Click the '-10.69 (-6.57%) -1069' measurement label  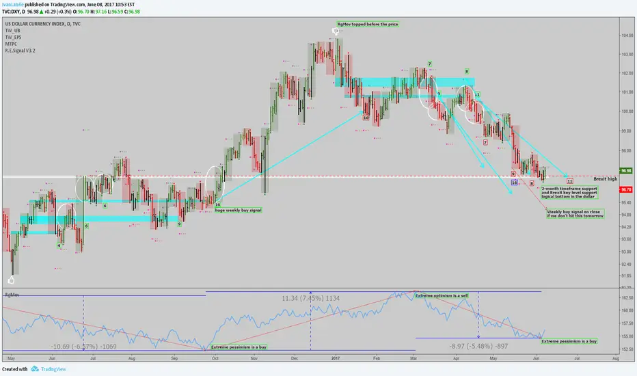point(83,347)
